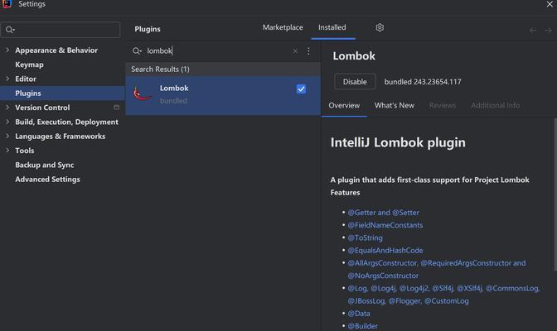Select Advanced Settings item

coord(47,180)
